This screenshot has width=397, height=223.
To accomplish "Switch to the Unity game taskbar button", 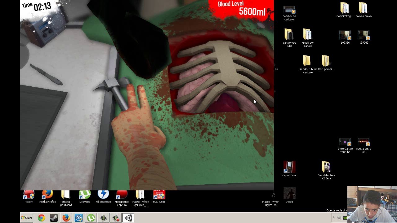I will (x=128, y=218).
